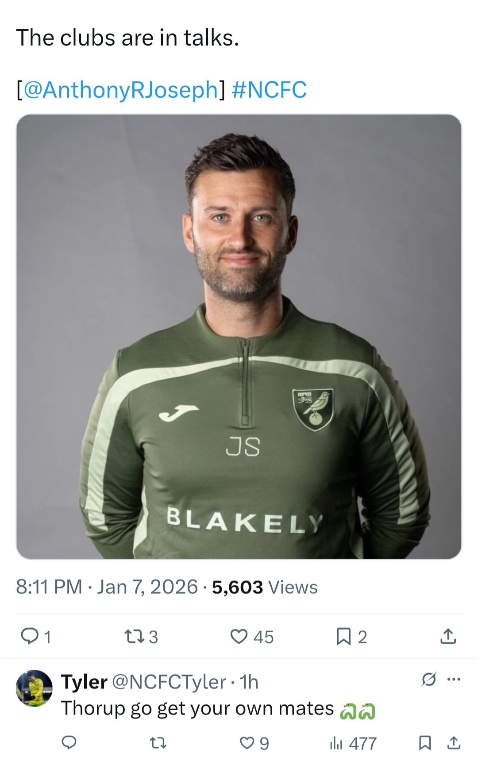478x765 pixels.
Task: Open Tyler's profile picture
Action: [34, 688]
